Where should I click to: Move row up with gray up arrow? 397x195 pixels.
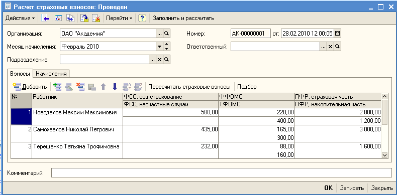103,87
